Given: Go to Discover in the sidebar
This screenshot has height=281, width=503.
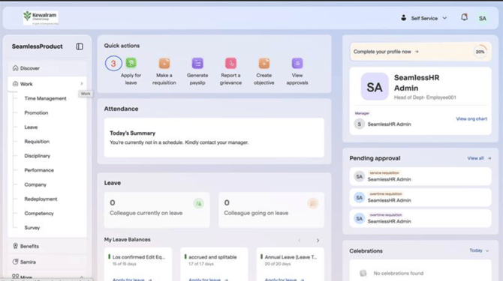Looking at the screenshot, I should 47,68.
